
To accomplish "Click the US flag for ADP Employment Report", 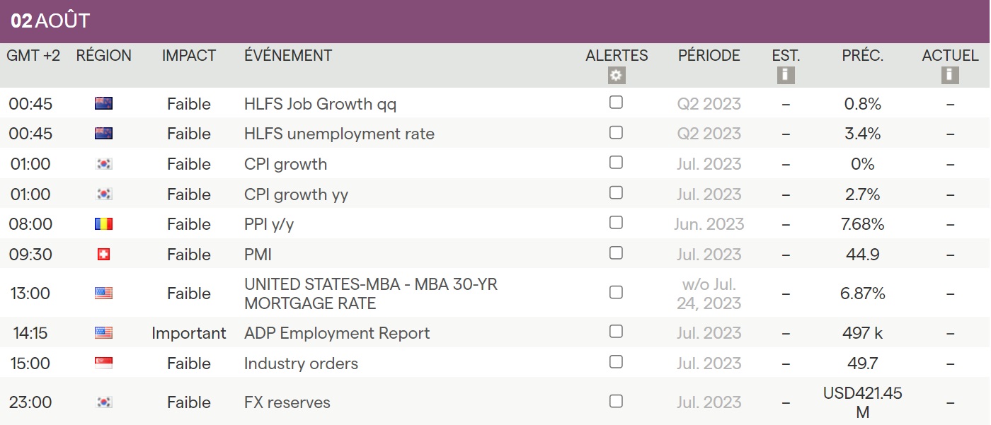I will 103,333.
